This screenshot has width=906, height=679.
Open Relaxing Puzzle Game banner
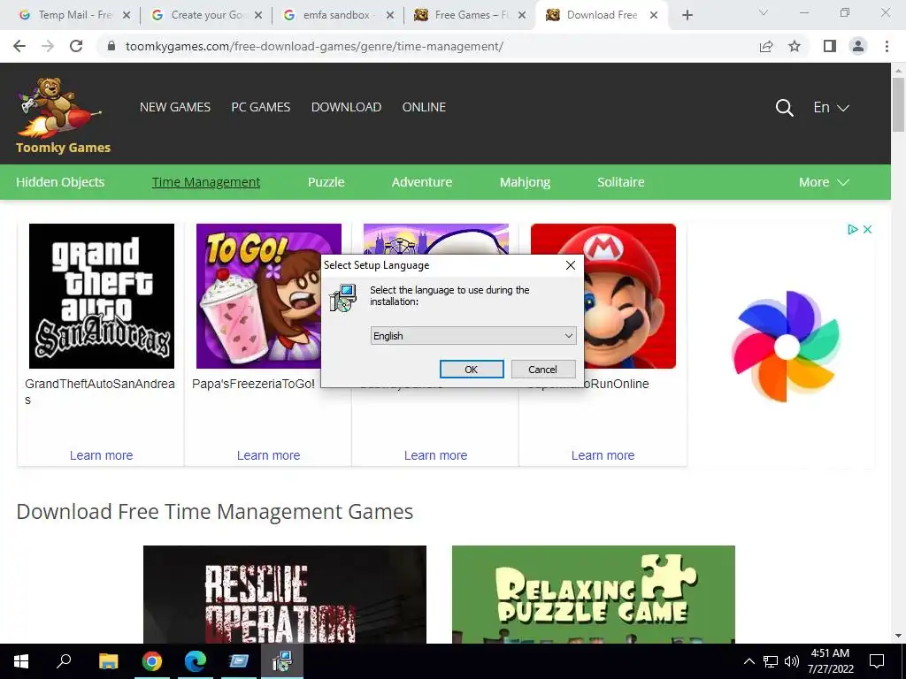[594, 594]
